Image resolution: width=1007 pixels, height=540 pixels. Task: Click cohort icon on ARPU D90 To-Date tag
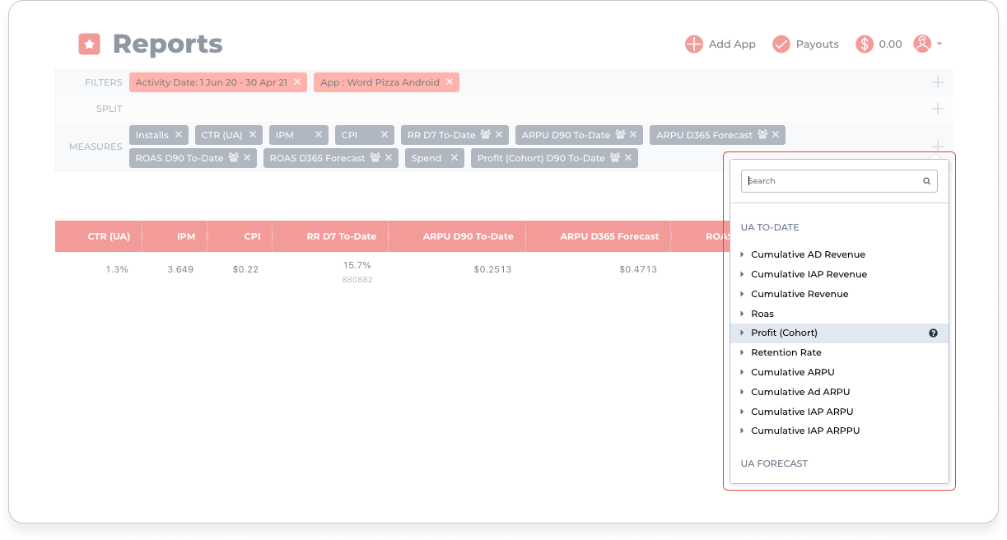pyautogui.click(x=620, y=135)
